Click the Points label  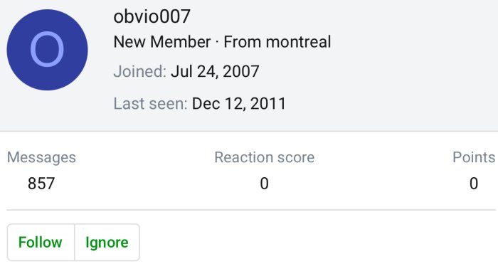click(x=474, y=157)
